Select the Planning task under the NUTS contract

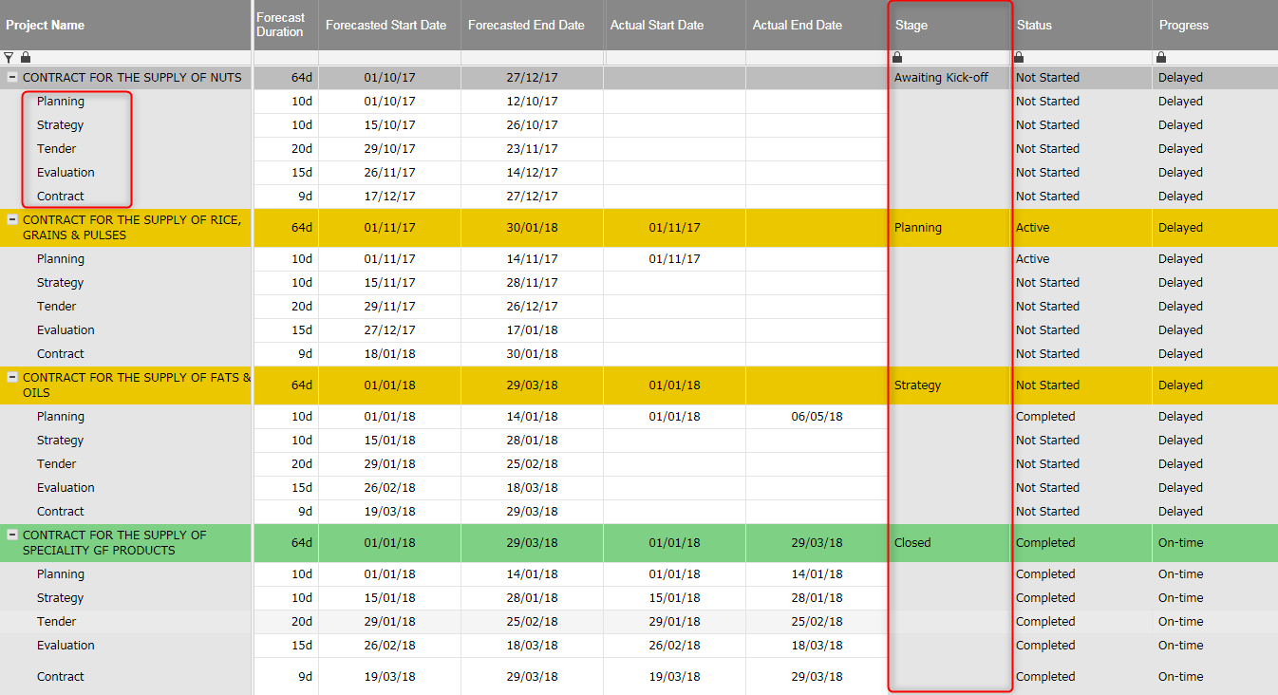click(61, 101)
